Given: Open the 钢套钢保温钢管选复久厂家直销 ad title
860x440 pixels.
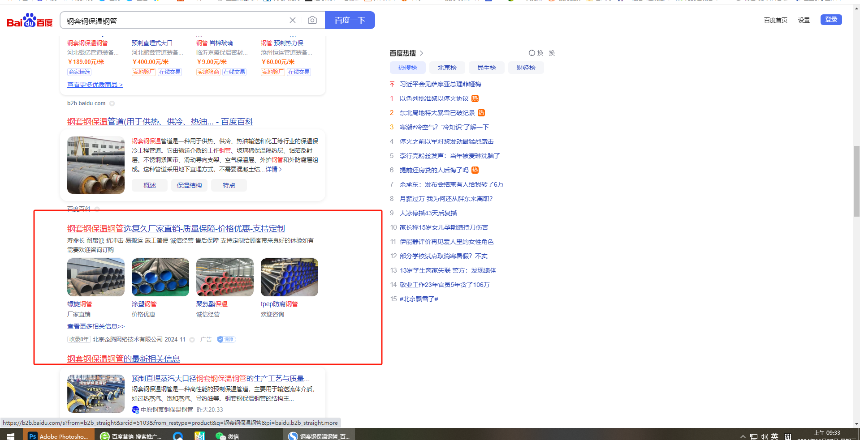Looking at the screenshot, I should (176, 229).
